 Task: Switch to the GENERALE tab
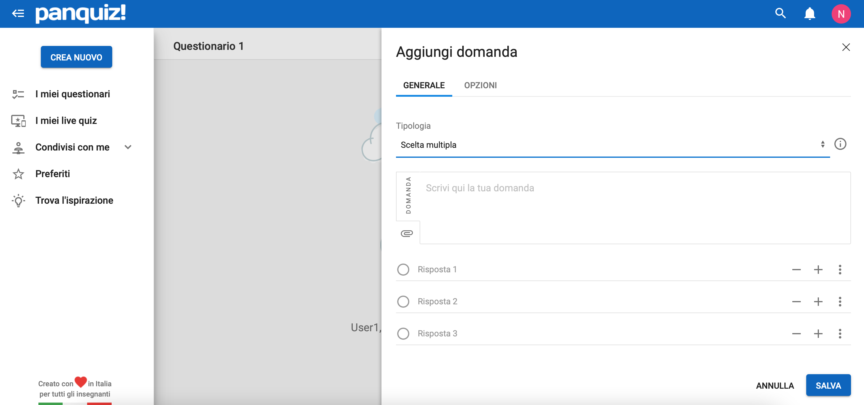[424, 85]
